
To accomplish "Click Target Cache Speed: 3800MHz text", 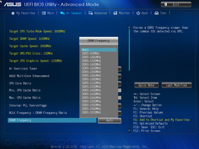I will pyautogui.click(x=30, y=46).
